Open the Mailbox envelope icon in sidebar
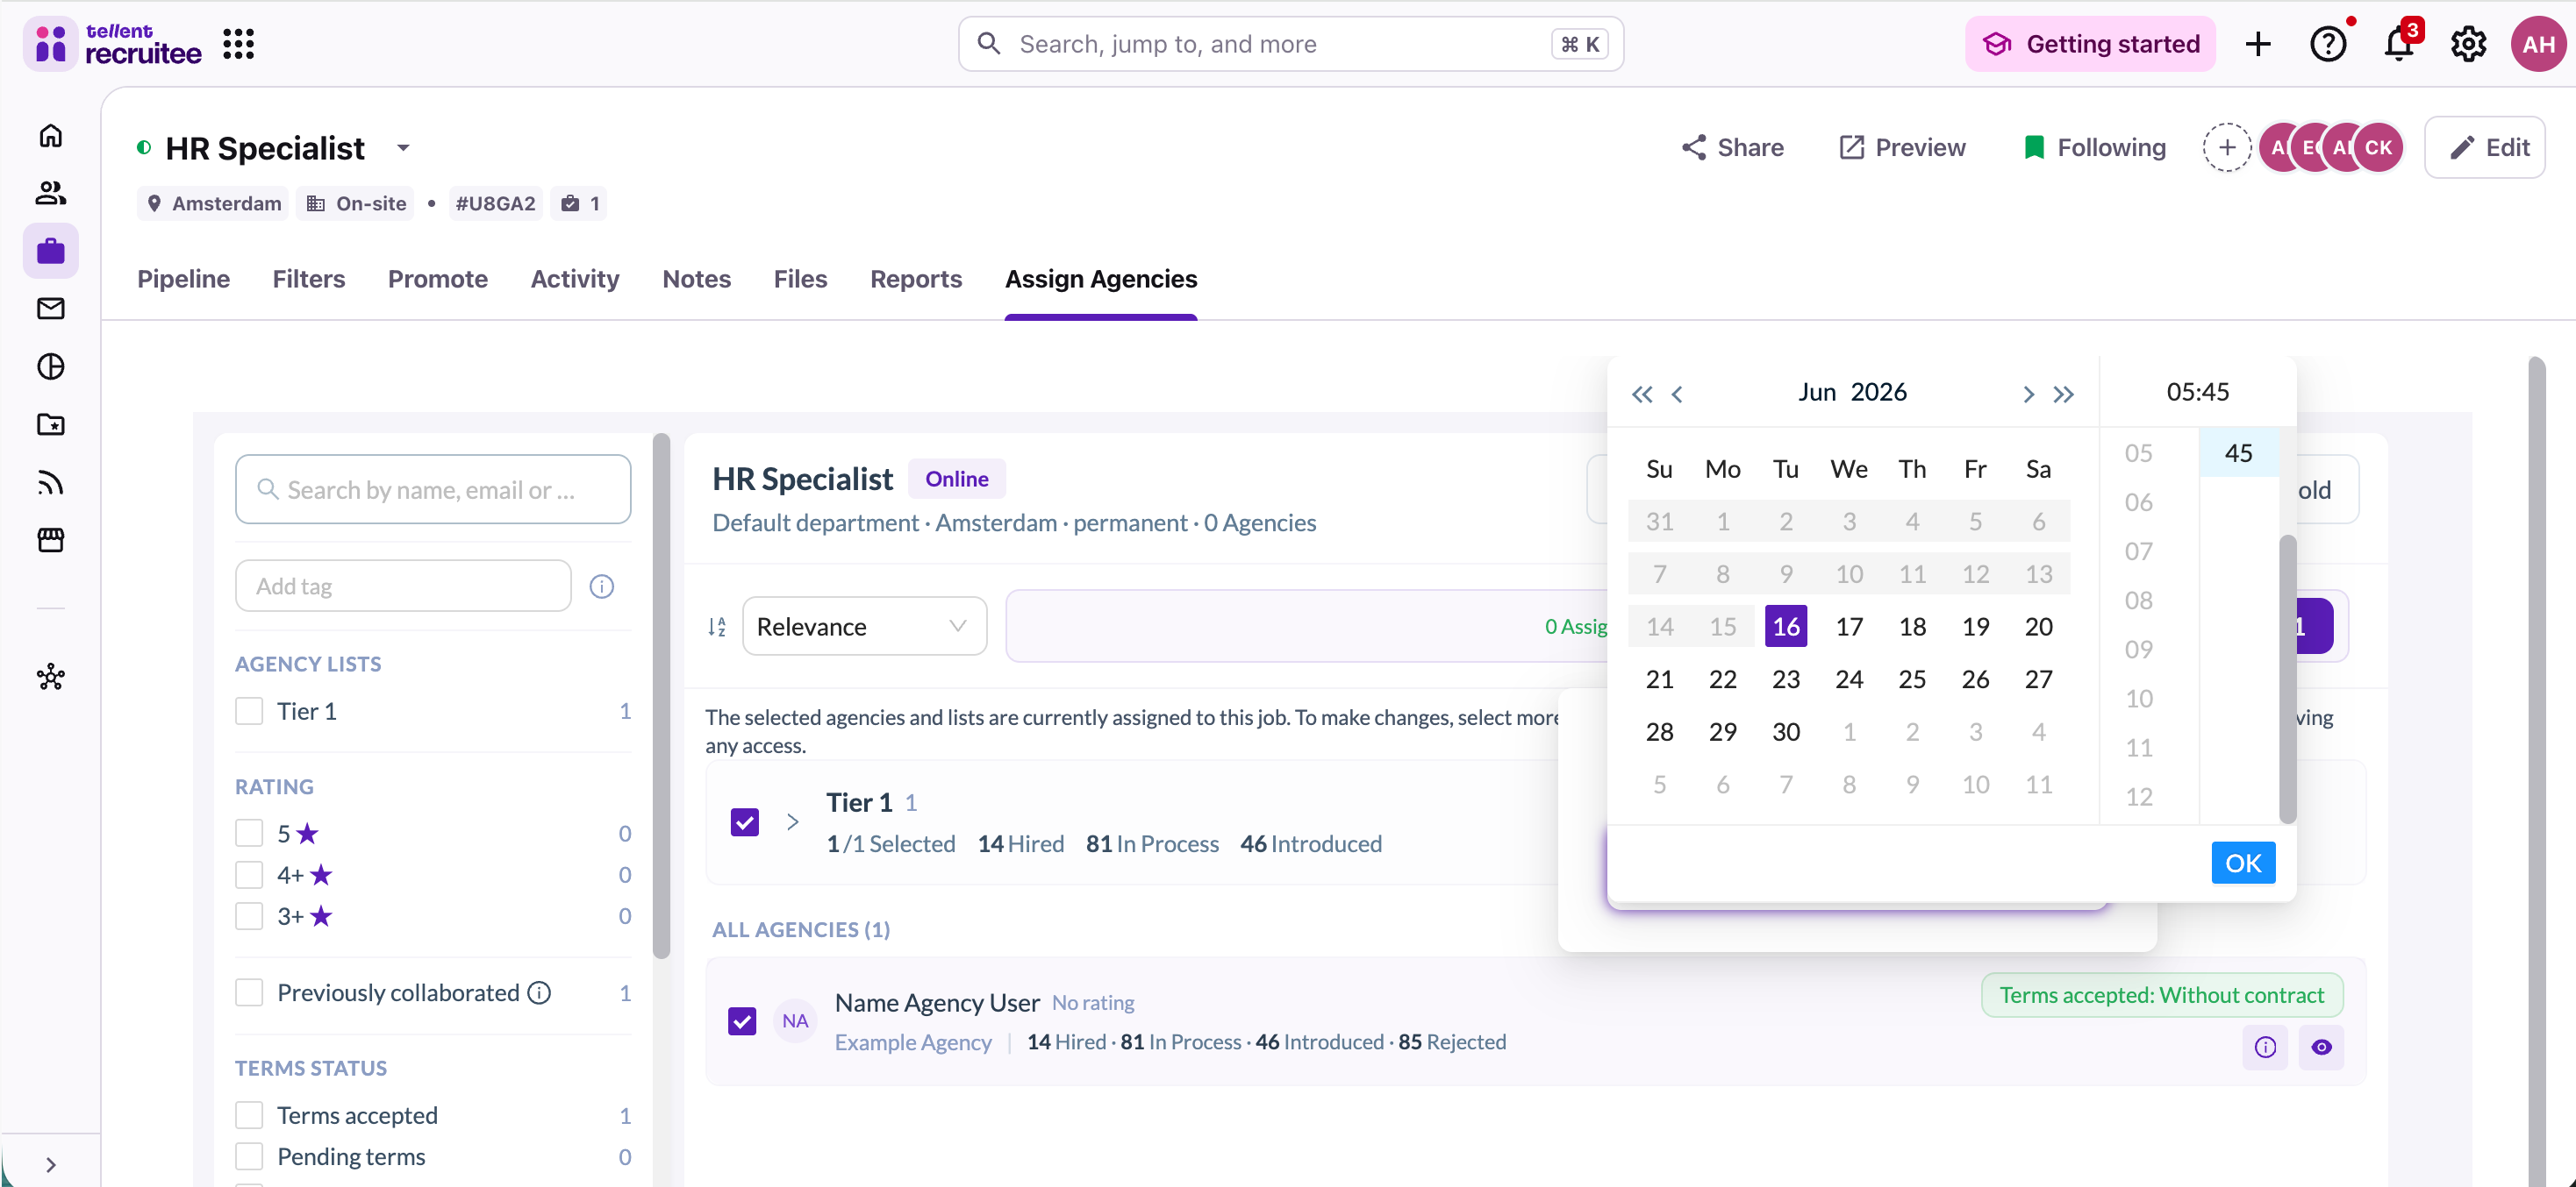This screenshot has width=2576, height=1187. coord(51,309)
